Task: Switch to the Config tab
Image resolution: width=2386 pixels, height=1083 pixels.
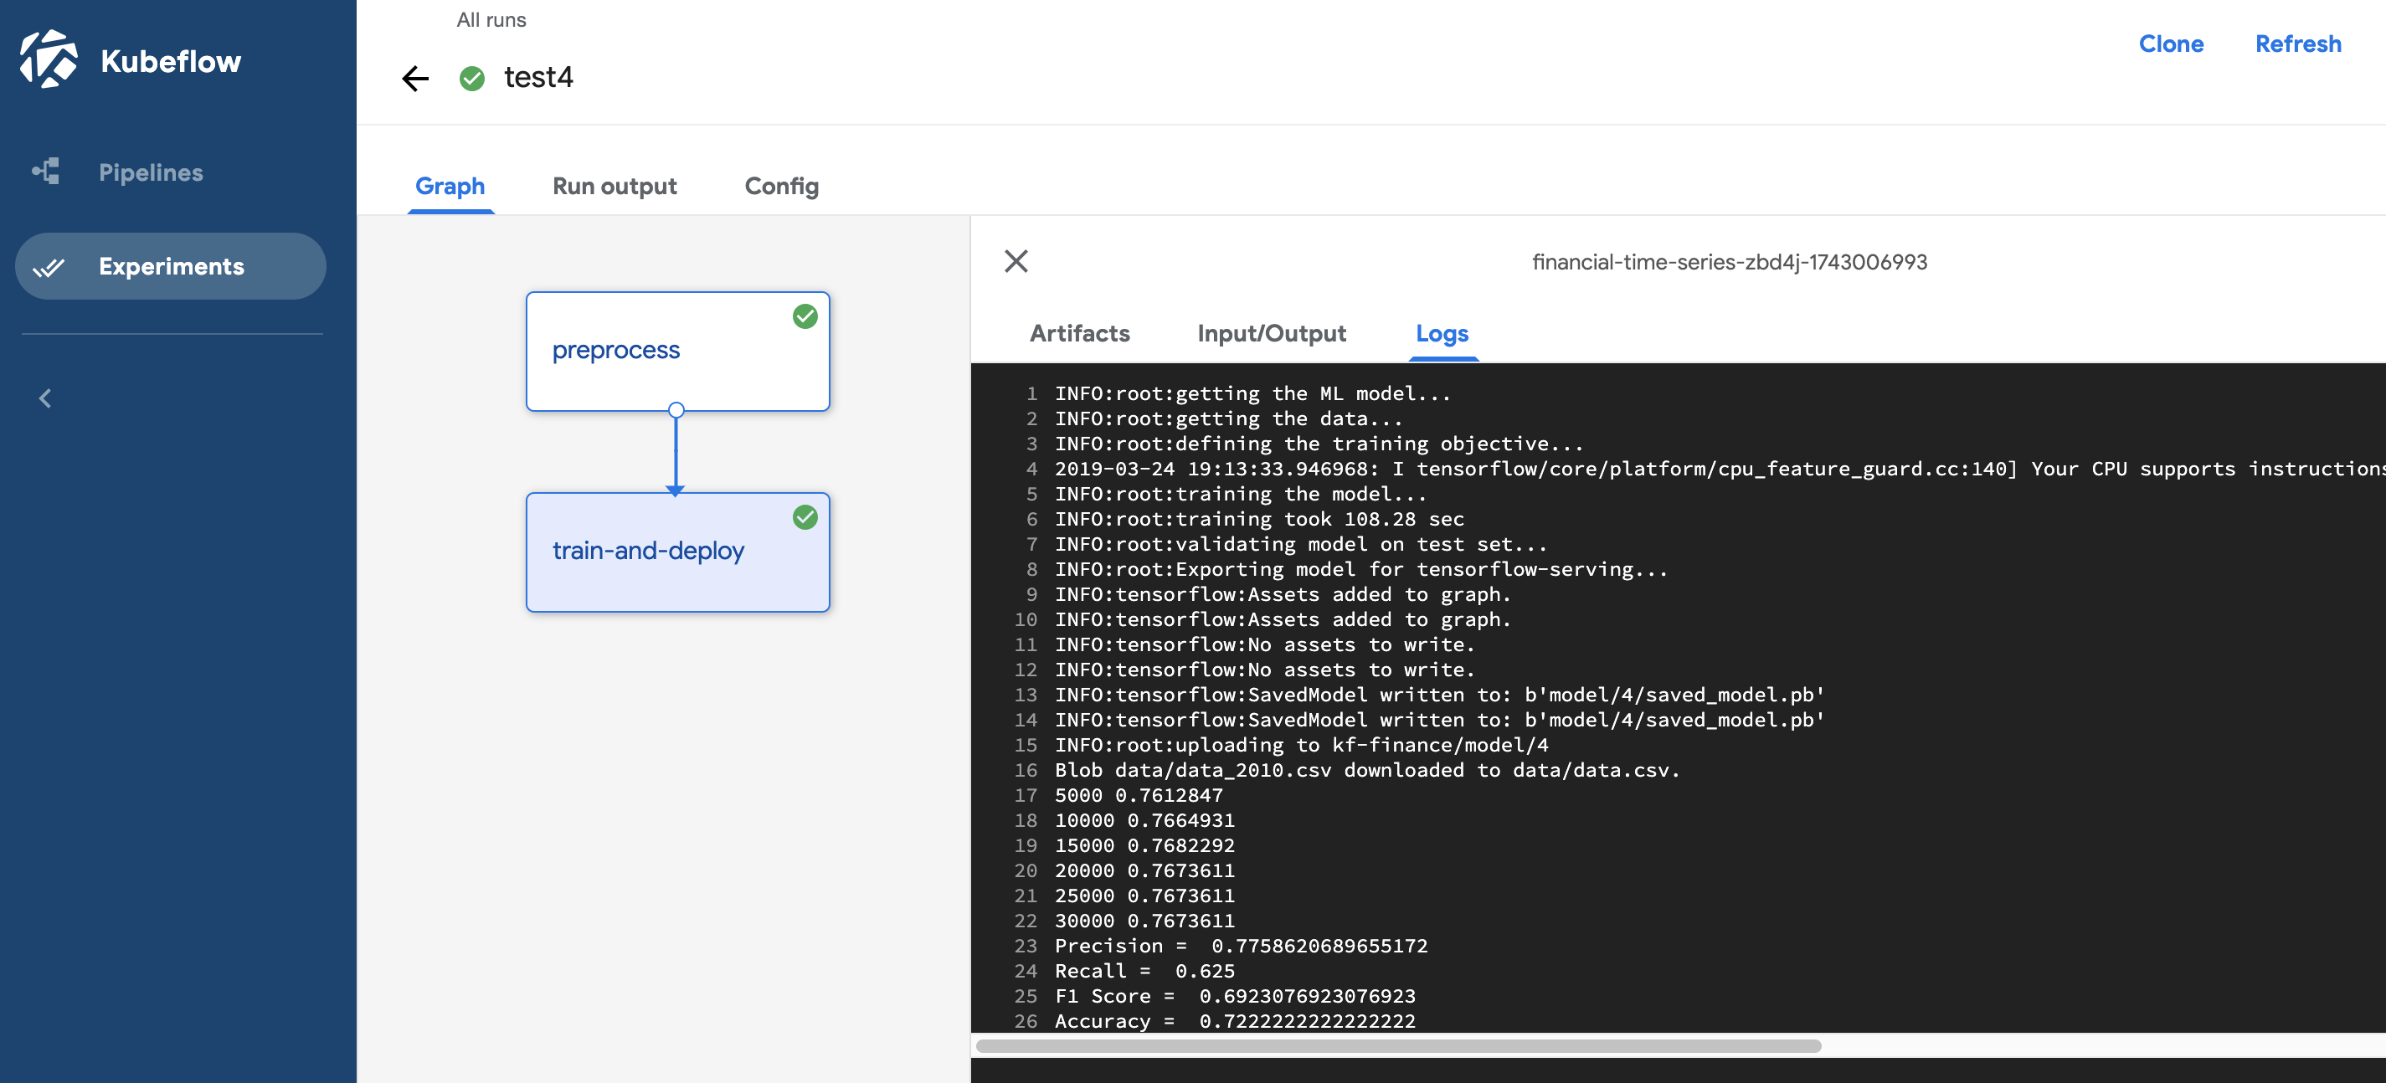Action: [782, 186]
